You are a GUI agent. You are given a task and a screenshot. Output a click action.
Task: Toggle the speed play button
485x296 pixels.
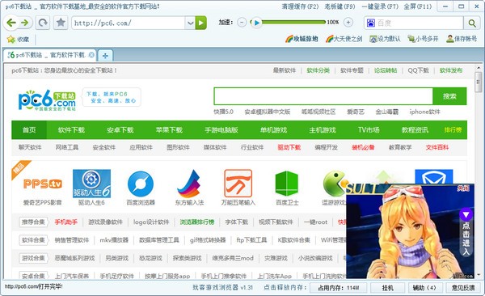pos(256,23)
